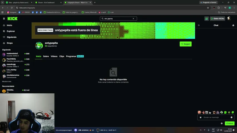The image size is (237, 133).
Task: Open the emoji picker in chat input
Action: [x=231, y=117]
